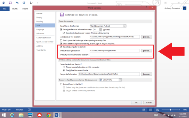Open the Windows Start button

pos(4,115)
